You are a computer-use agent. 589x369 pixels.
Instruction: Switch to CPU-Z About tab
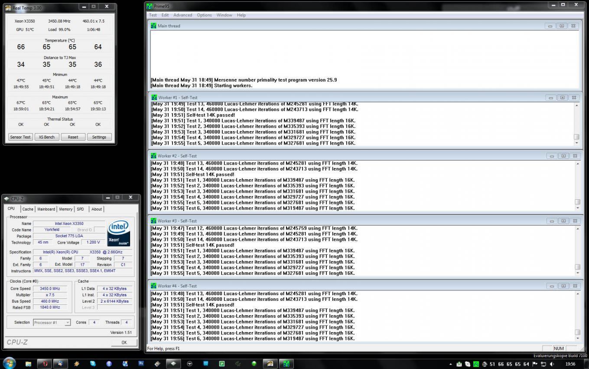pyautogui.click(x=97, y=209)
